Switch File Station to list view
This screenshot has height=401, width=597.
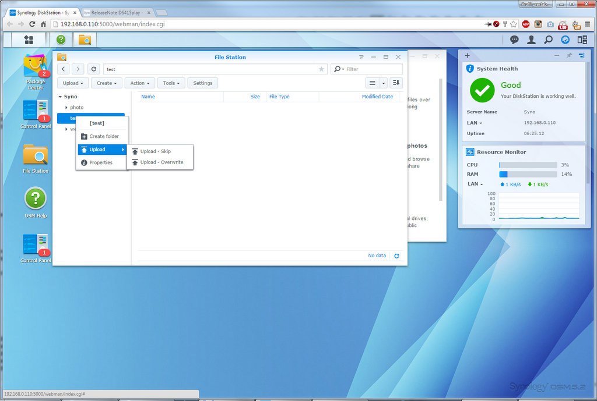tap(372, 83)
